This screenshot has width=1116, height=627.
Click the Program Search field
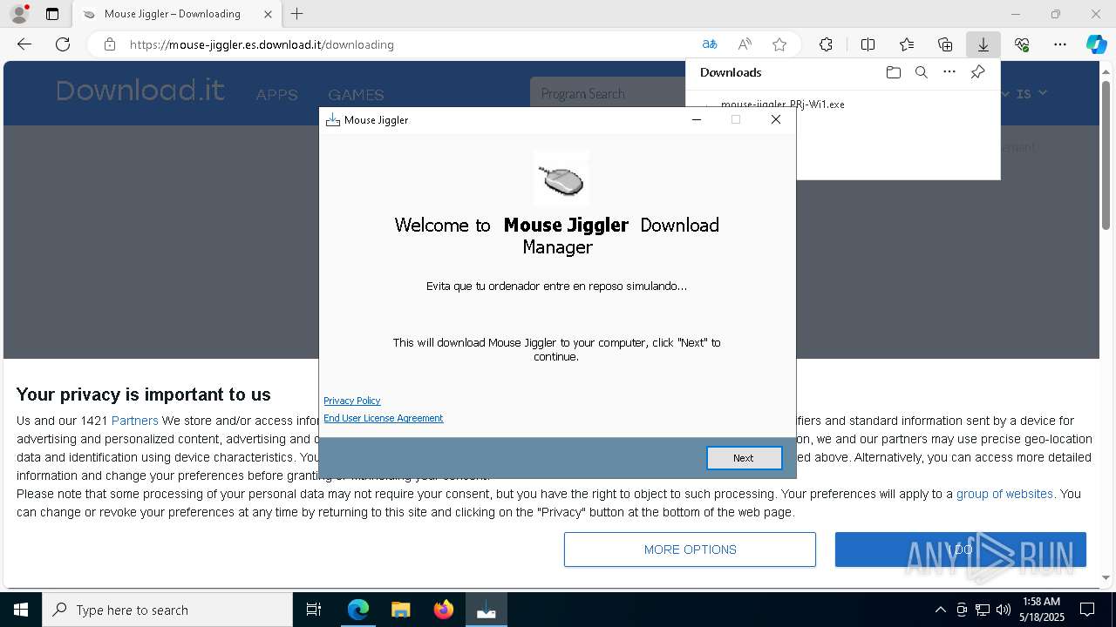(x=609, y=93)
